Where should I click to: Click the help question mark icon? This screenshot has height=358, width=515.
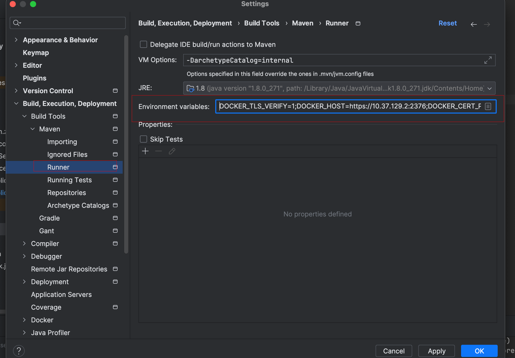coord(19,351)
